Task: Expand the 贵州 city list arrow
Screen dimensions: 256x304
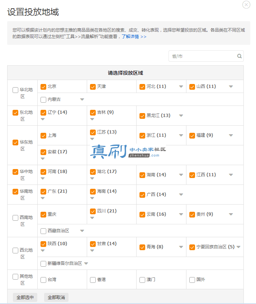Action: click(231, 214)
